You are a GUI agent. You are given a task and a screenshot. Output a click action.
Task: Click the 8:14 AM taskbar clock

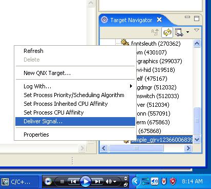[192, 181]
